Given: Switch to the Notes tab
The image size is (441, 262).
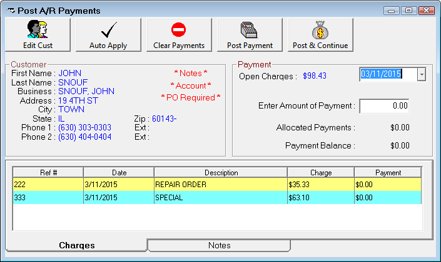Looking at the screenshot, I should 219,245.
